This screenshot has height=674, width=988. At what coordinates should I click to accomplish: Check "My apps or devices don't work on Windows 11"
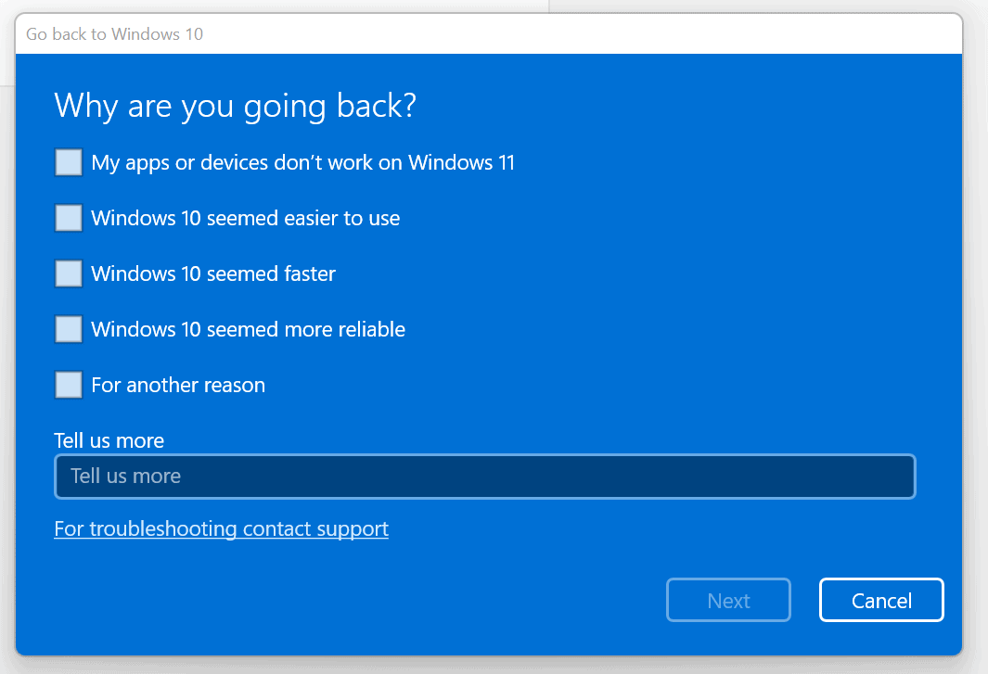(x=68, y=162)
